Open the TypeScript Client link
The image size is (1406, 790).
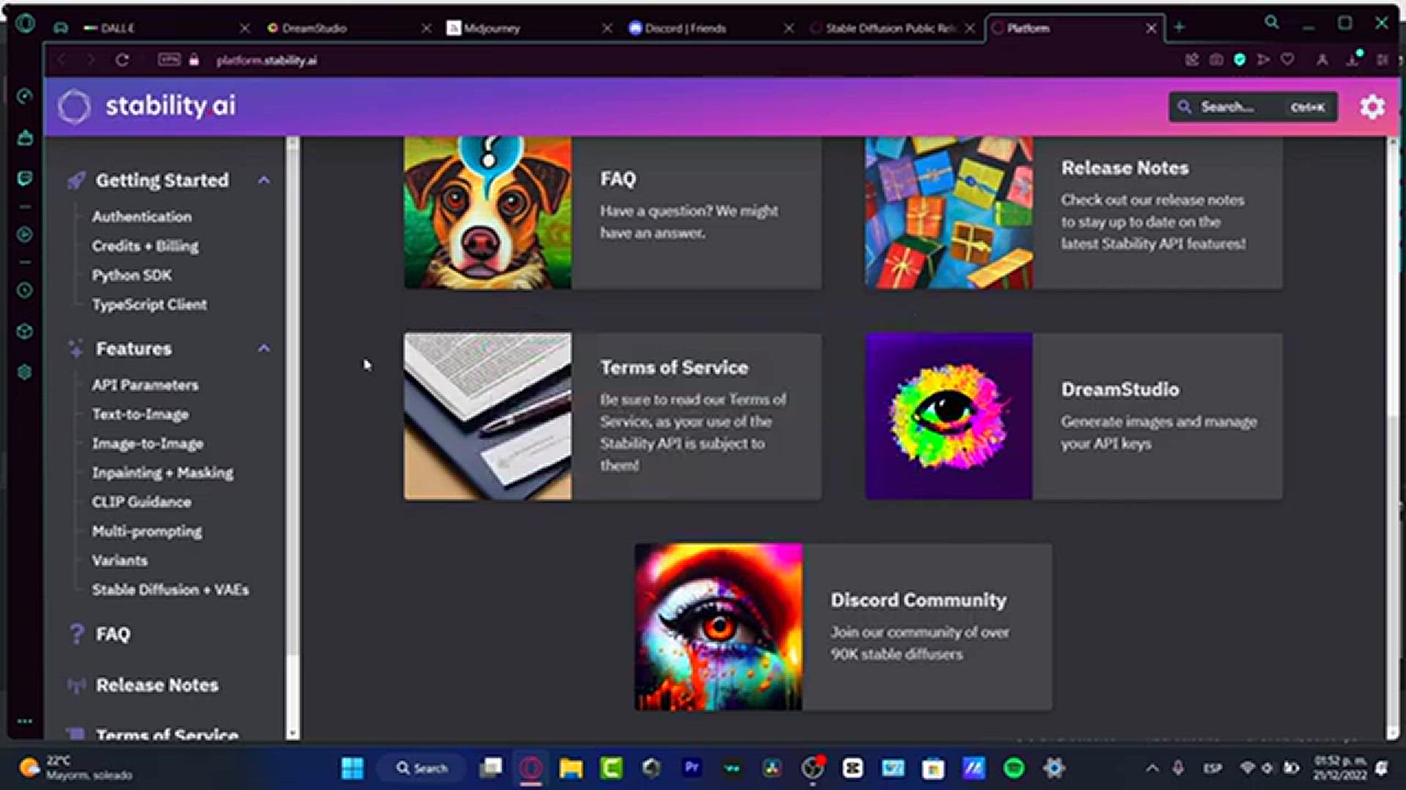pos(149,304)
